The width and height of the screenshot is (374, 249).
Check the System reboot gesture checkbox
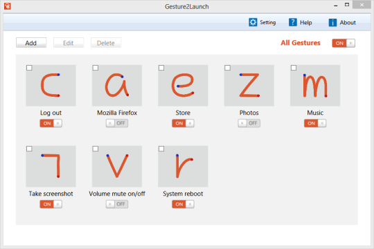161,149
